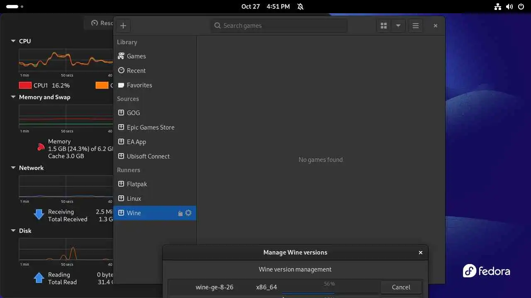The image size is (531, 298).
Task: Click the Reading blue up-arrow icon
Action: tap(39, 277)
